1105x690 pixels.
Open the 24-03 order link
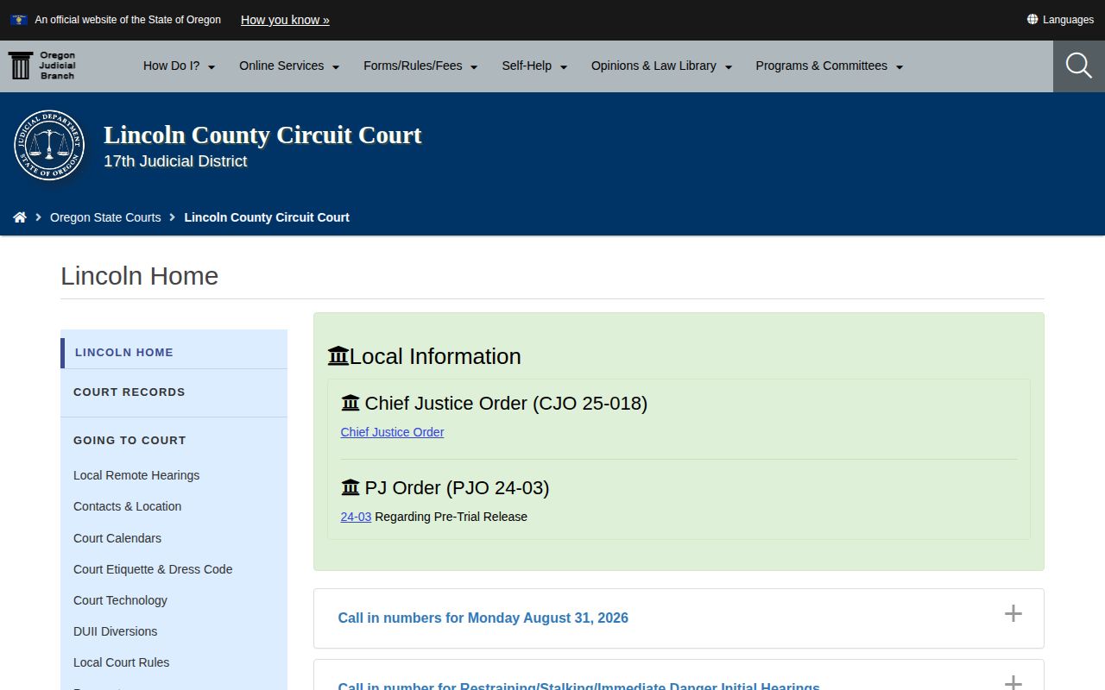click(x=356, y=517)
